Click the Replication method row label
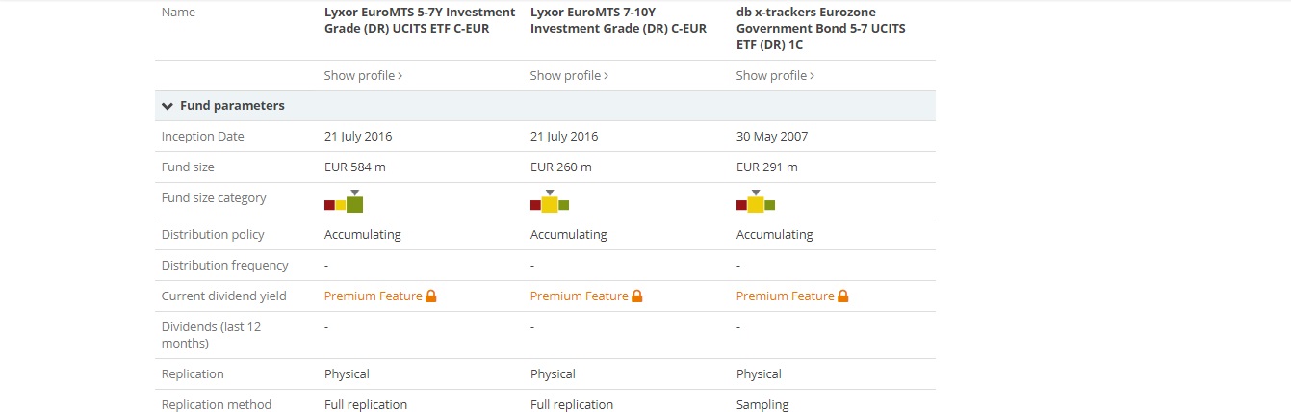1291x412 pixels. (217, 405)
